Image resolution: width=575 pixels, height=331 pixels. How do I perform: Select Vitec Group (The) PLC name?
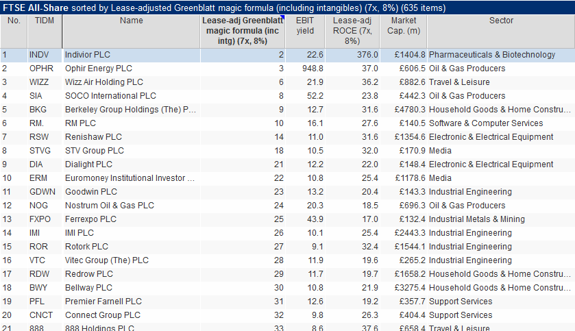tap(132, 260)
